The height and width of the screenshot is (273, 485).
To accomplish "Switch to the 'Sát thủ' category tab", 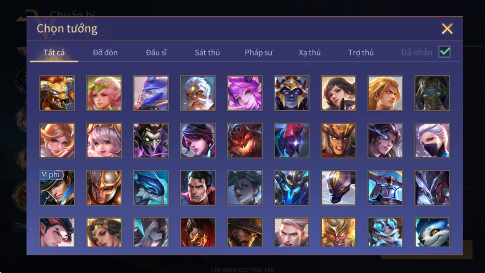I will 207,53.
